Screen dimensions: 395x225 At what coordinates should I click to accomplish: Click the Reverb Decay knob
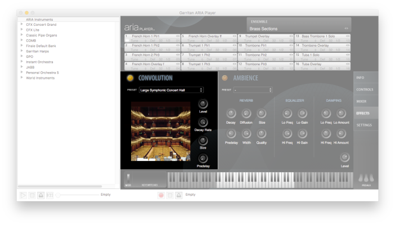pyautogui.click(x=231, y=114)
